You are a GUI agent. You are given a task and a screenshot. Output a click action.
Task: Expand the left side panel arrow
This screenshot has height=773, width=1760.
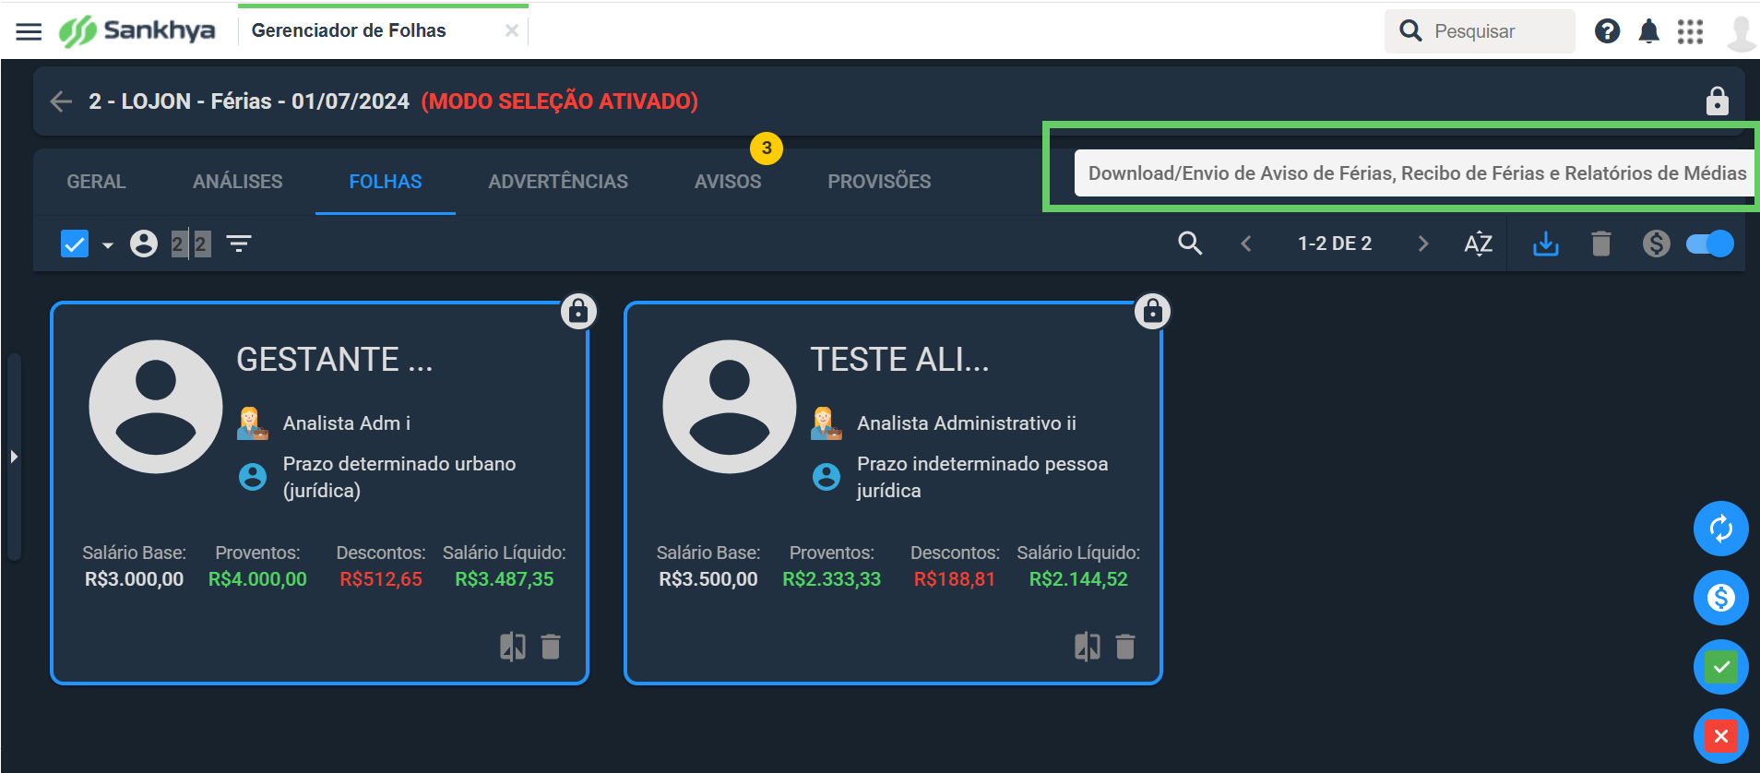coord(14,457)
